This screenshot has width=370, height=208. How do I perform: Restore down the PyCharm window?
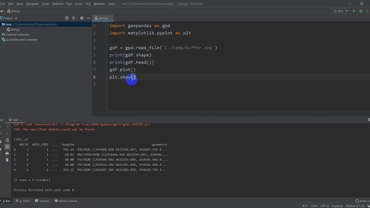click(361, 4)
